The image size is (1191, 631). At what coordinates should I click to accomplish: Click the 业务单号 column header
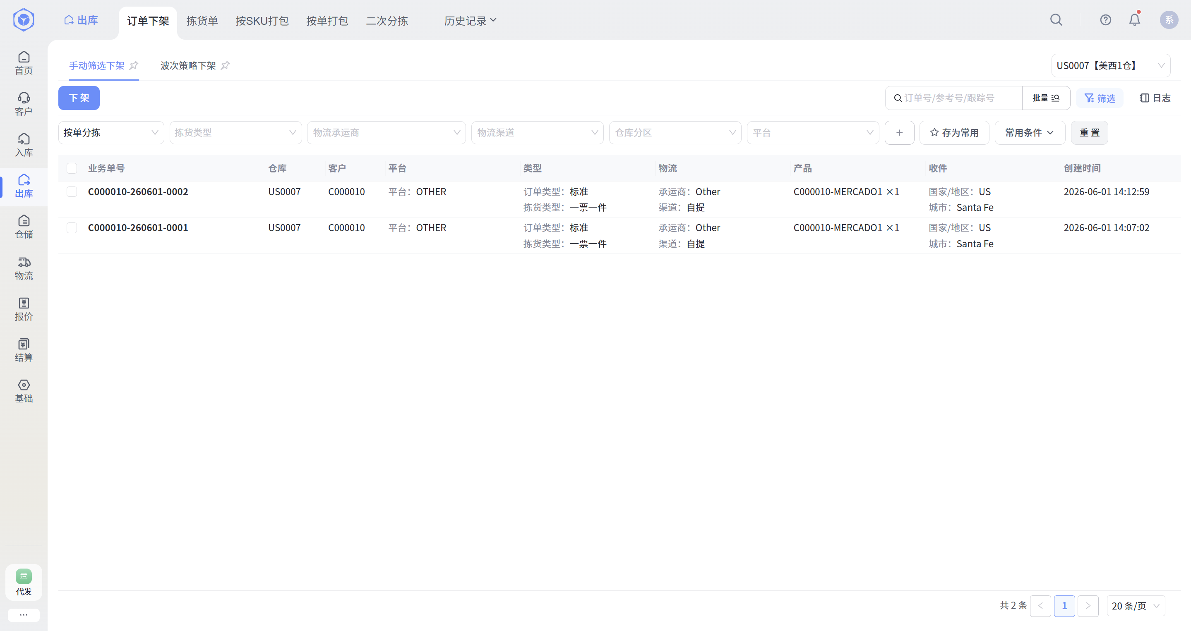106,168
